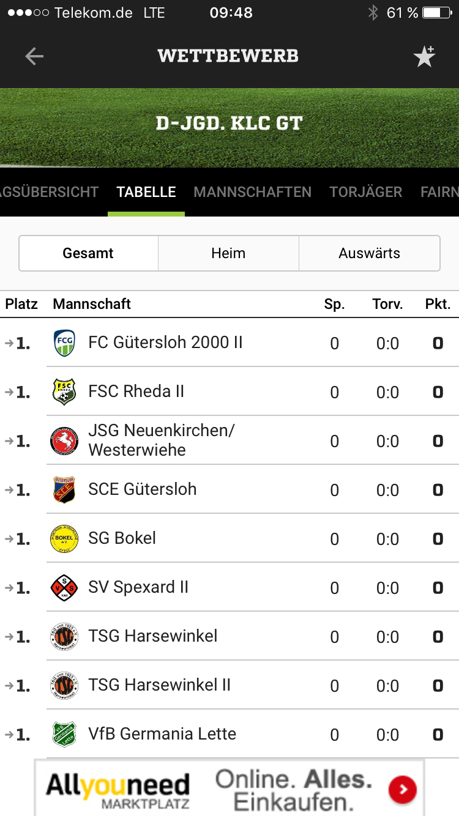Open the Mannschaften tab
459x816 pixels.
[252, 192]
